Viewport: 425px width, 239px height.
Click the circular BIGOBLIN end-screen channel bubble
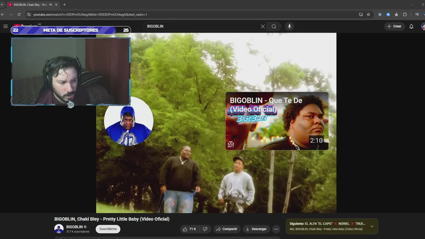coord(129,121)
